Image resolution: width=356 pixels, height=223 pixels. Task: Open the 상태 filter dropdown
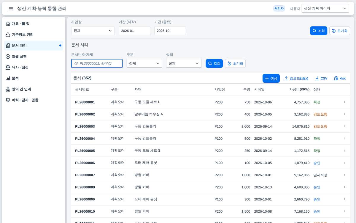click(x=184, y=63)
